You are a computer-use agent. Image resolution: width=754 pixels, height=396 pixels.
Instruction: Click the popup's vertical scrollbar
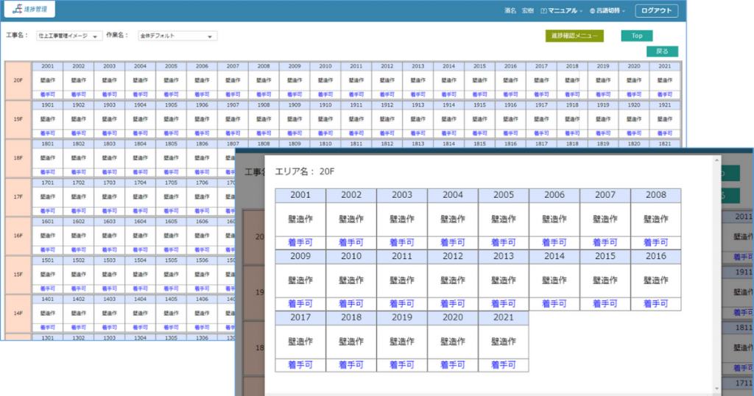click(x=718, y=272)
